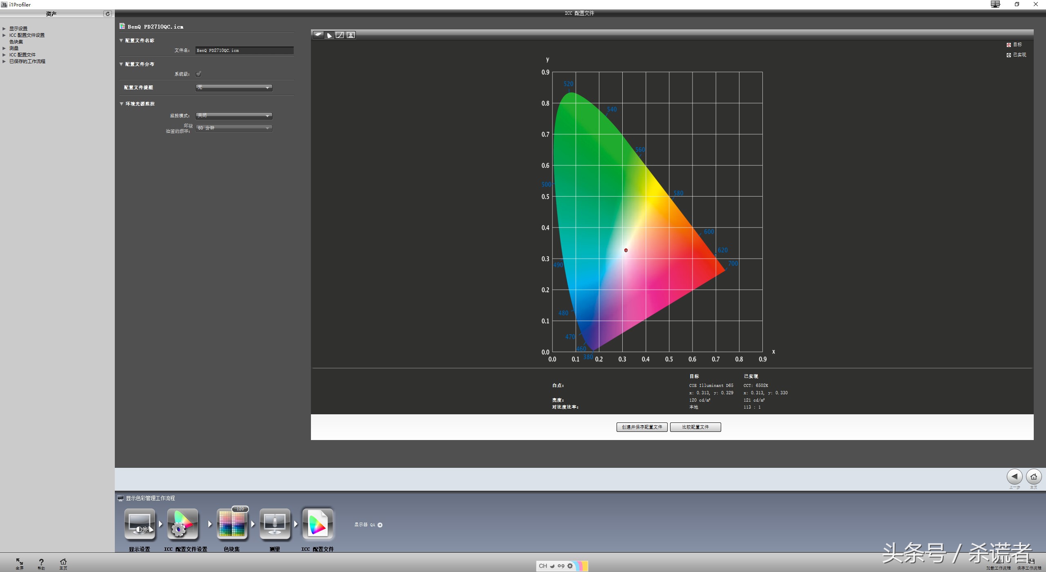Go to the 色块集 patch set step

[x=232, y=524]
